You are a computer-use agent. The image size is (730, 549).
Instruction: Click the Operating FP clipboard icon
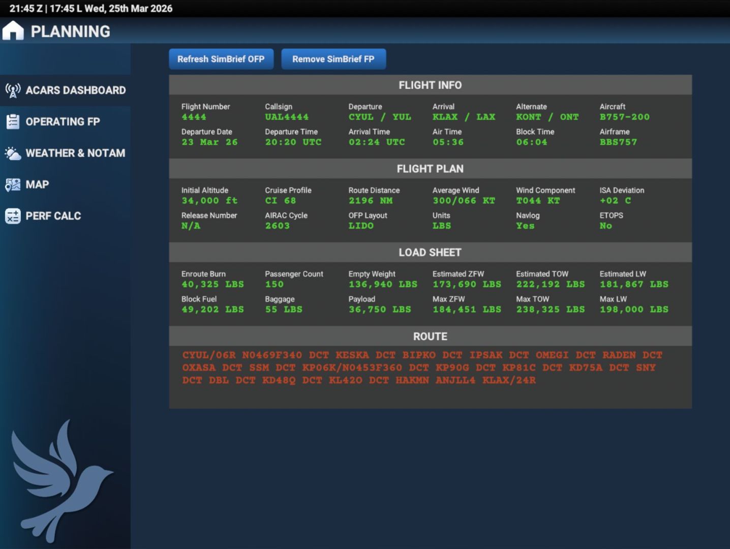(x=13, y=122)
